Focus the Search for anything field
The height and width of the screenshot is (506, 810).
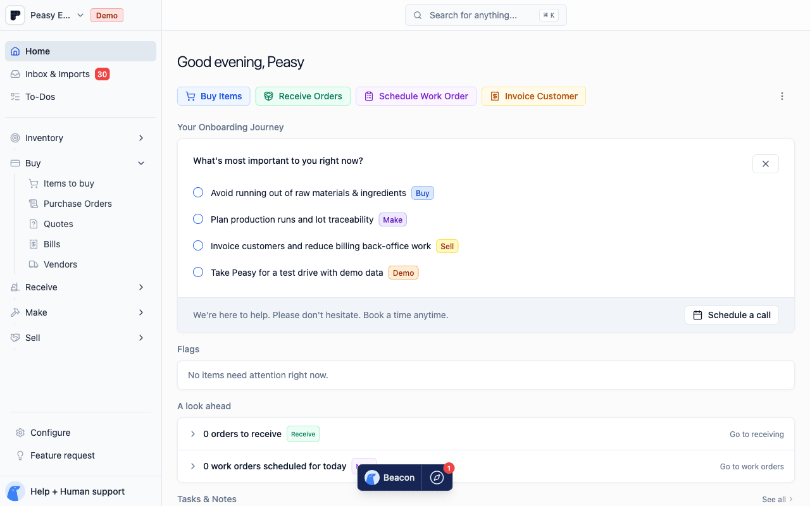coord(486,15)
